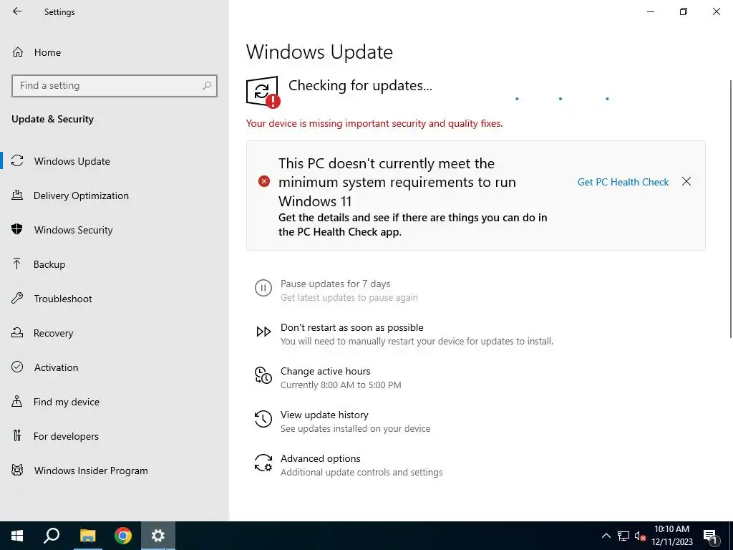Click the muted volume icon in tray
This screenshot has width=733, height=550.
(x=640, y=536)
